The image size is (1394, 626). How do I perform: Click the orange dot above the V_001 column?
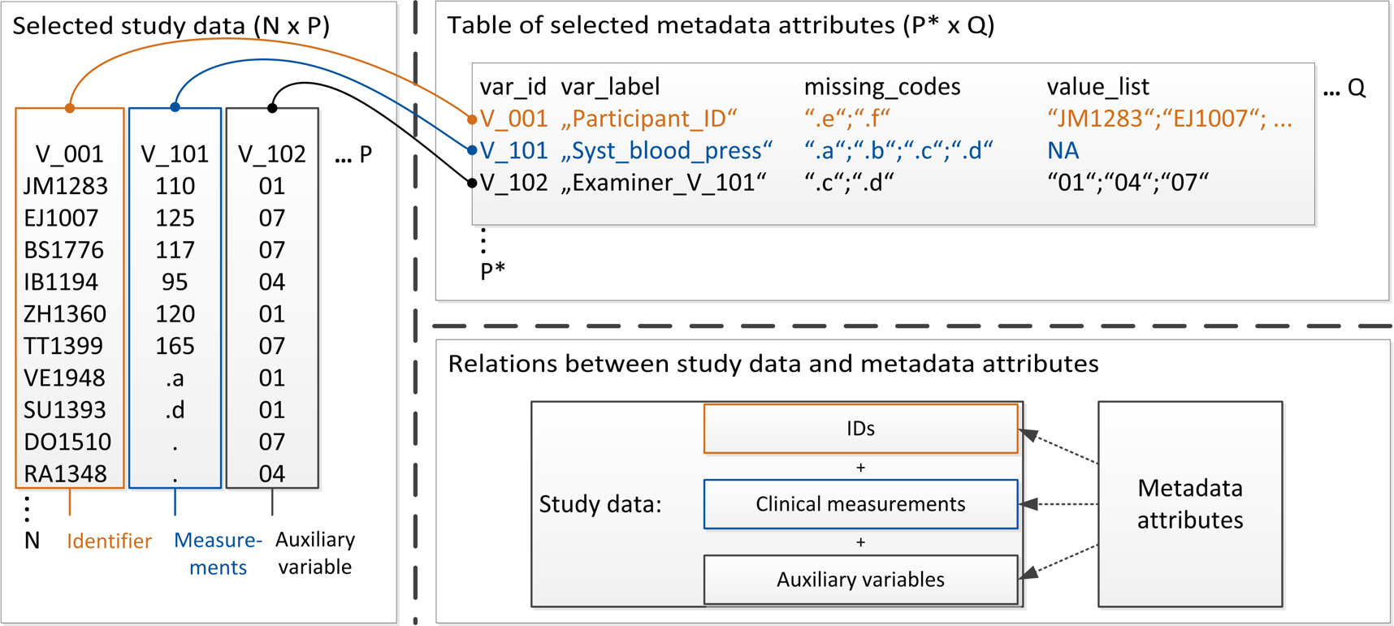pos(70,108)
